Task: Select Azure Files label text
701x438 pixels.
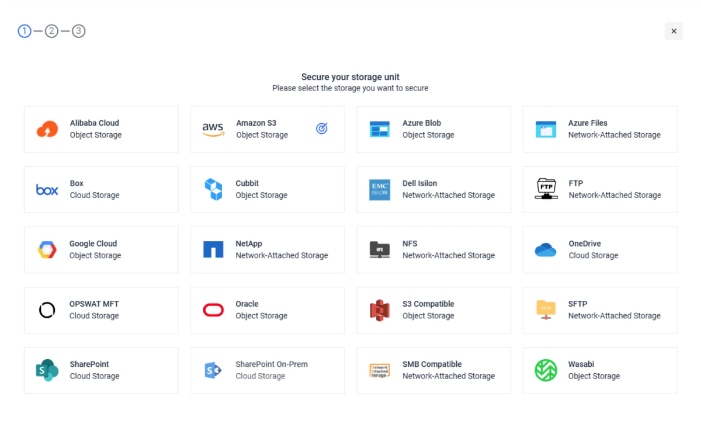Action: (x=588, y=123)
